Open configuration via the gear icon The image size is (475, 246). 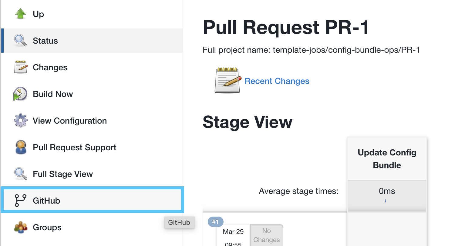click(20, 120)
